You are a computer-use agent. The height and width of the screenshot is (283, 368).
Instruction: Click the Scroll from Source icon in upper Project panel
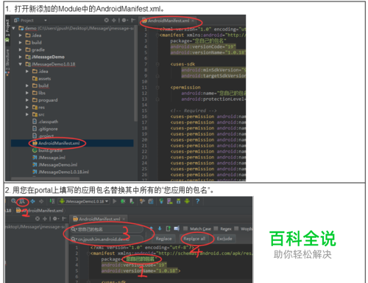pos(106,20)
